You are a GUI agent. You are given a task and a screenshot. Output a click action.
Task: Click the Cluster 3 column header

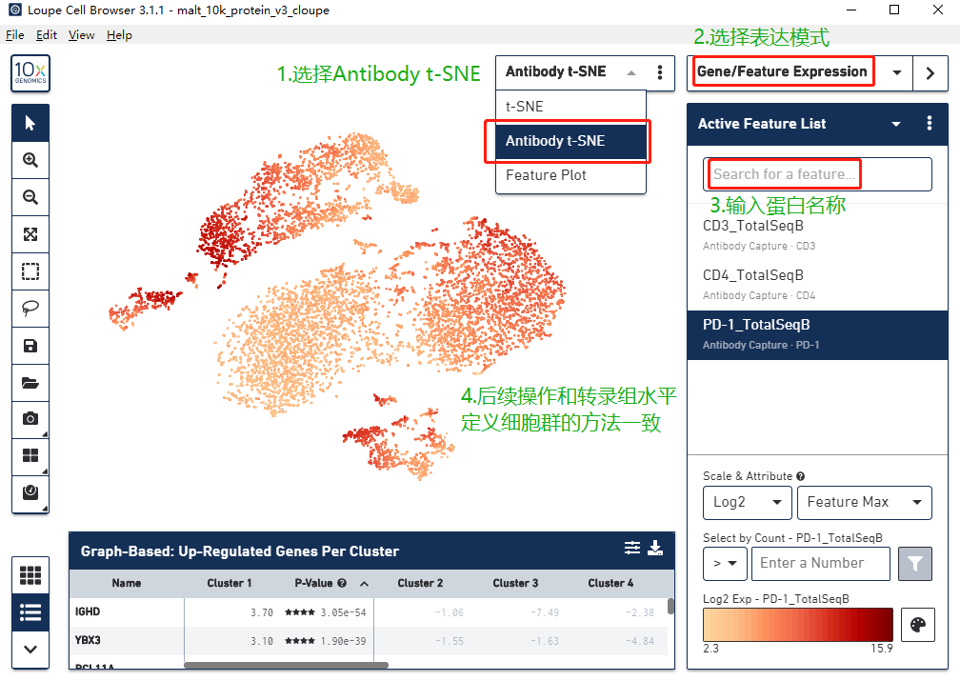(x=515, y=584)
